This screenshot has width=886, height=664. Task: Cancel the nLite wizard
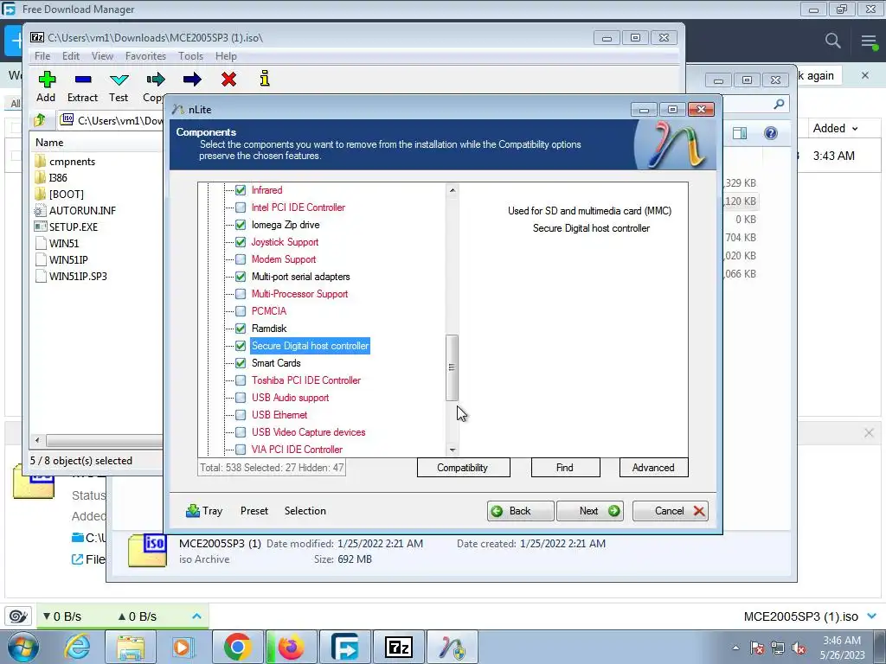point(671,511)
